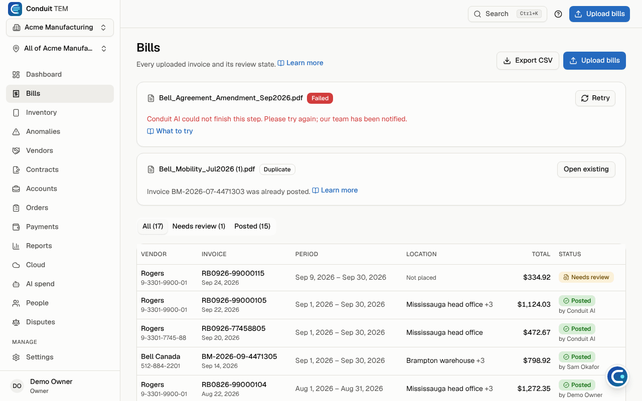This screenshot has height=401, width=642.
Task: Switch to the All (17) tab
Action: tap(152, 226)
